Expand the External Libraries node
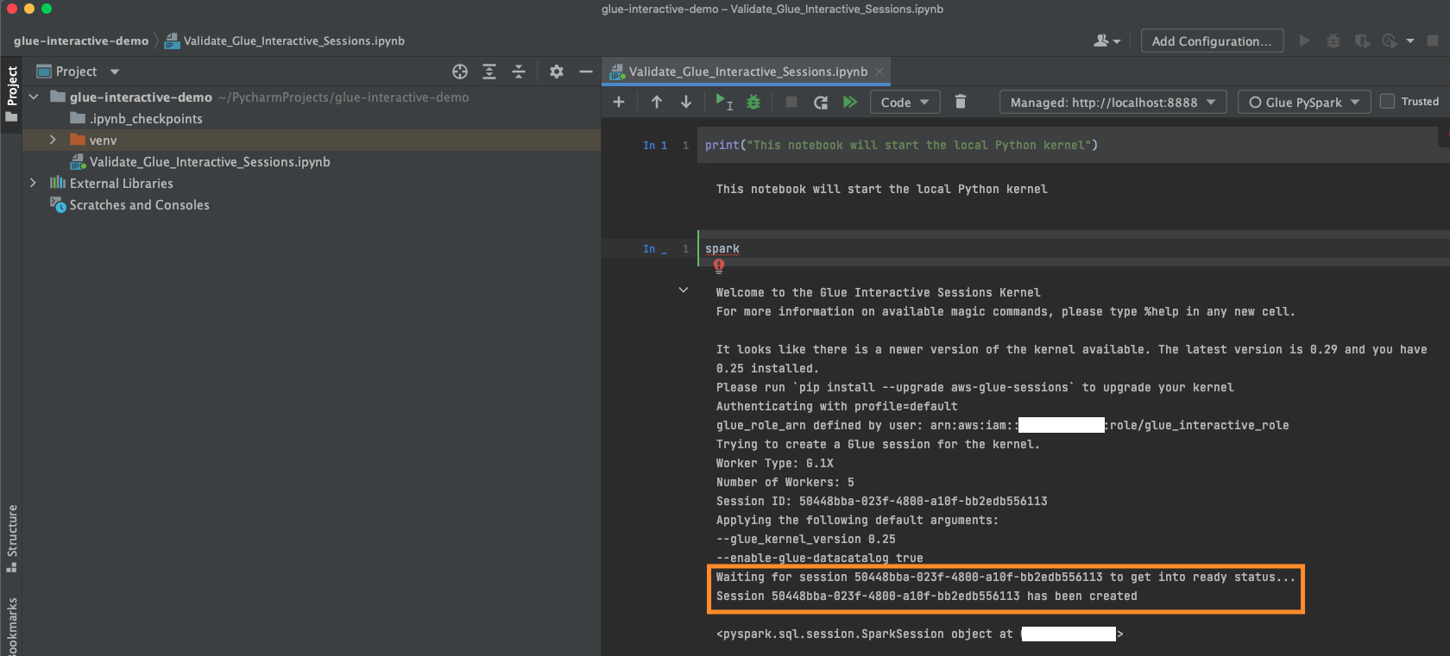 click(x=33, y=183)
